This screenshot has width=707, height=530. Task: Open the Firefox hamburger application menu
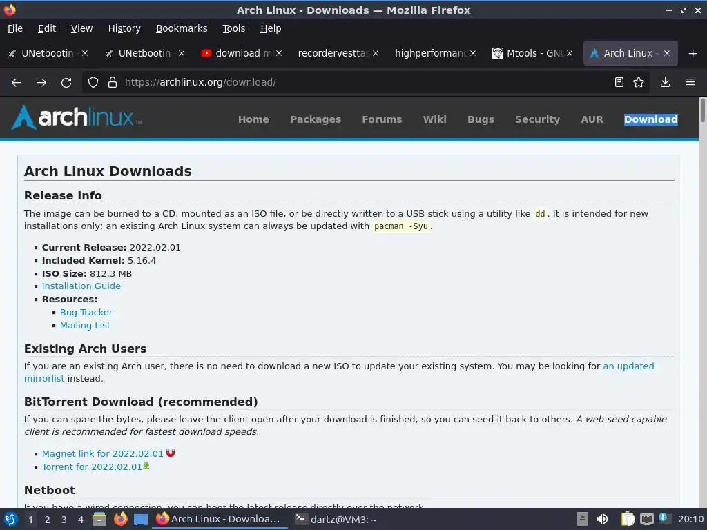pyautogui.click(x=690, y=82)
